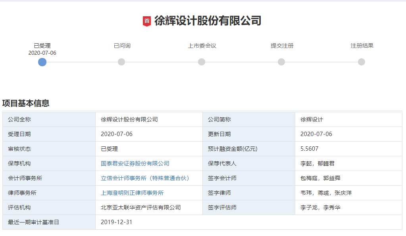This screenshot has height=236, width=406.
Task: Click the 注册结果 stage label
Action: [362, 46]
